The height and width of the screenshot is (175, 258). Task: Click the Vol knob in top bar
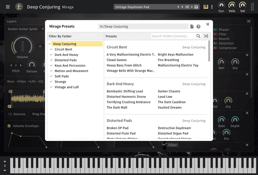pyautogui.click(x=242, y=5)
